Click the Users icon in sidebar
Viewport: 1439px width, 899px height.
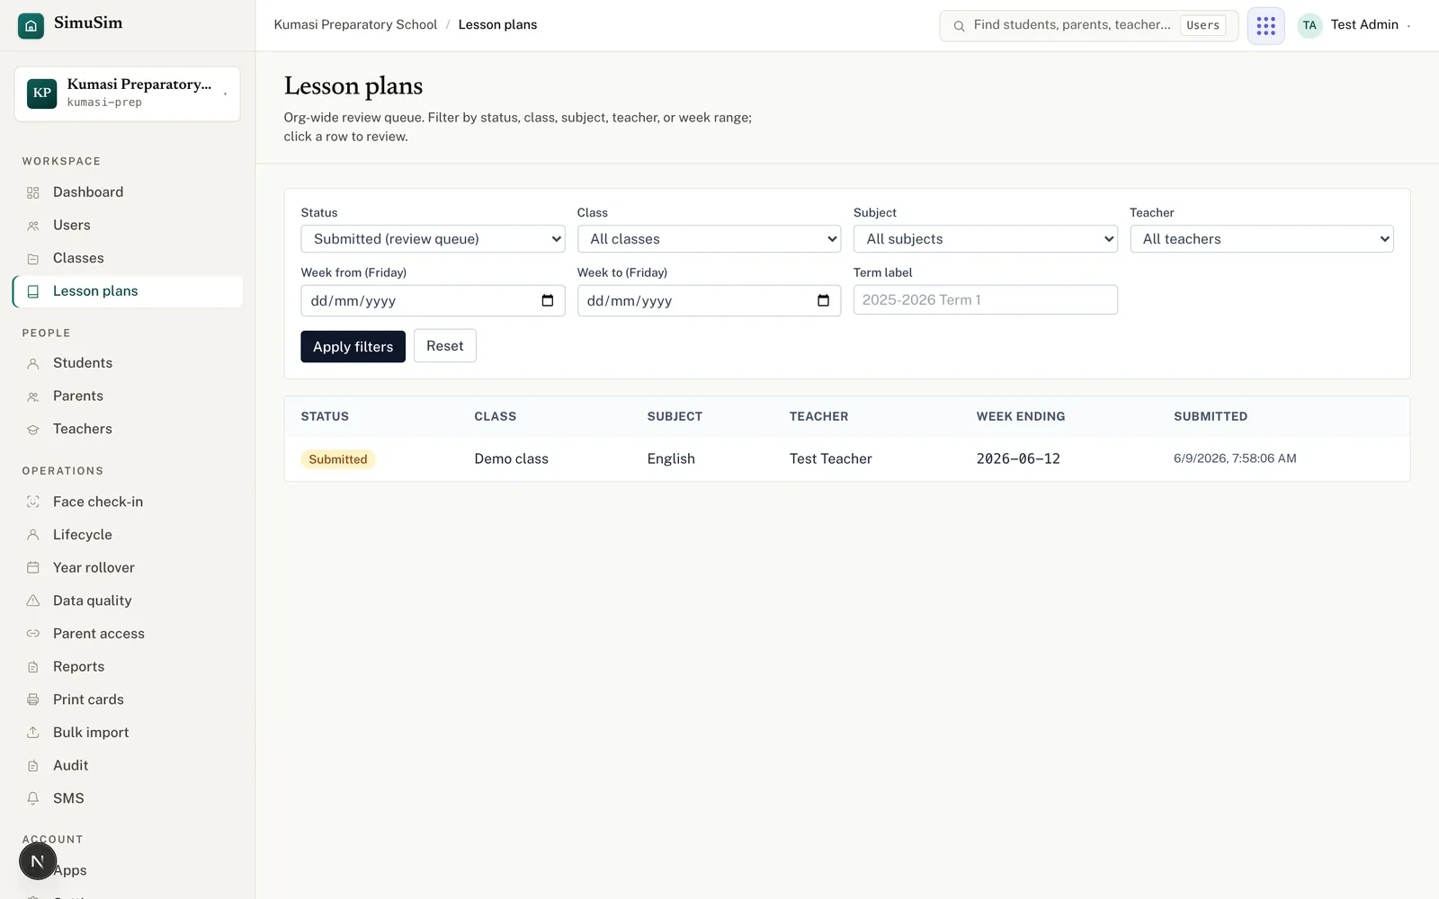pyautogui.click(x=33, y=226)
